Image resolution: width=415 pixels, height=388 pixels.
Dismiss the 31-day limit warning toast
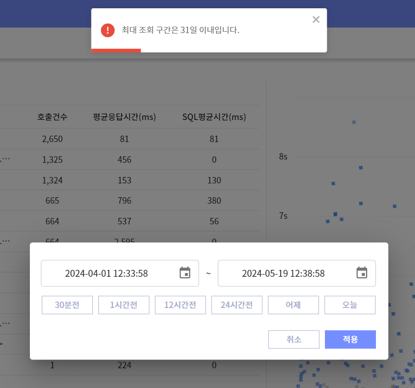(x=316, y=19)
